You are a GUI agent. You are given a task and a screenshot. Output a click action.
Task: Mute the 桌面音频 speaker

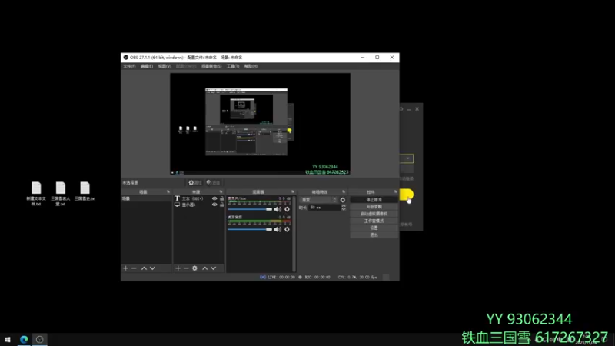278,229
